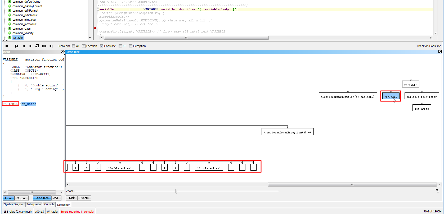Uncheck the Consume break option
The height and width of the screenshot is (214, 444).
click(x=101, y=46)
